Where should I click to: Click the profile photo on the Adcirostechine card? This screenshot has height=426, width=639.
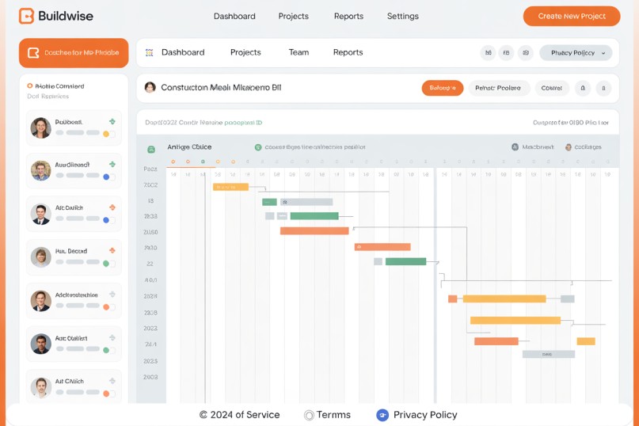(40, 301)
